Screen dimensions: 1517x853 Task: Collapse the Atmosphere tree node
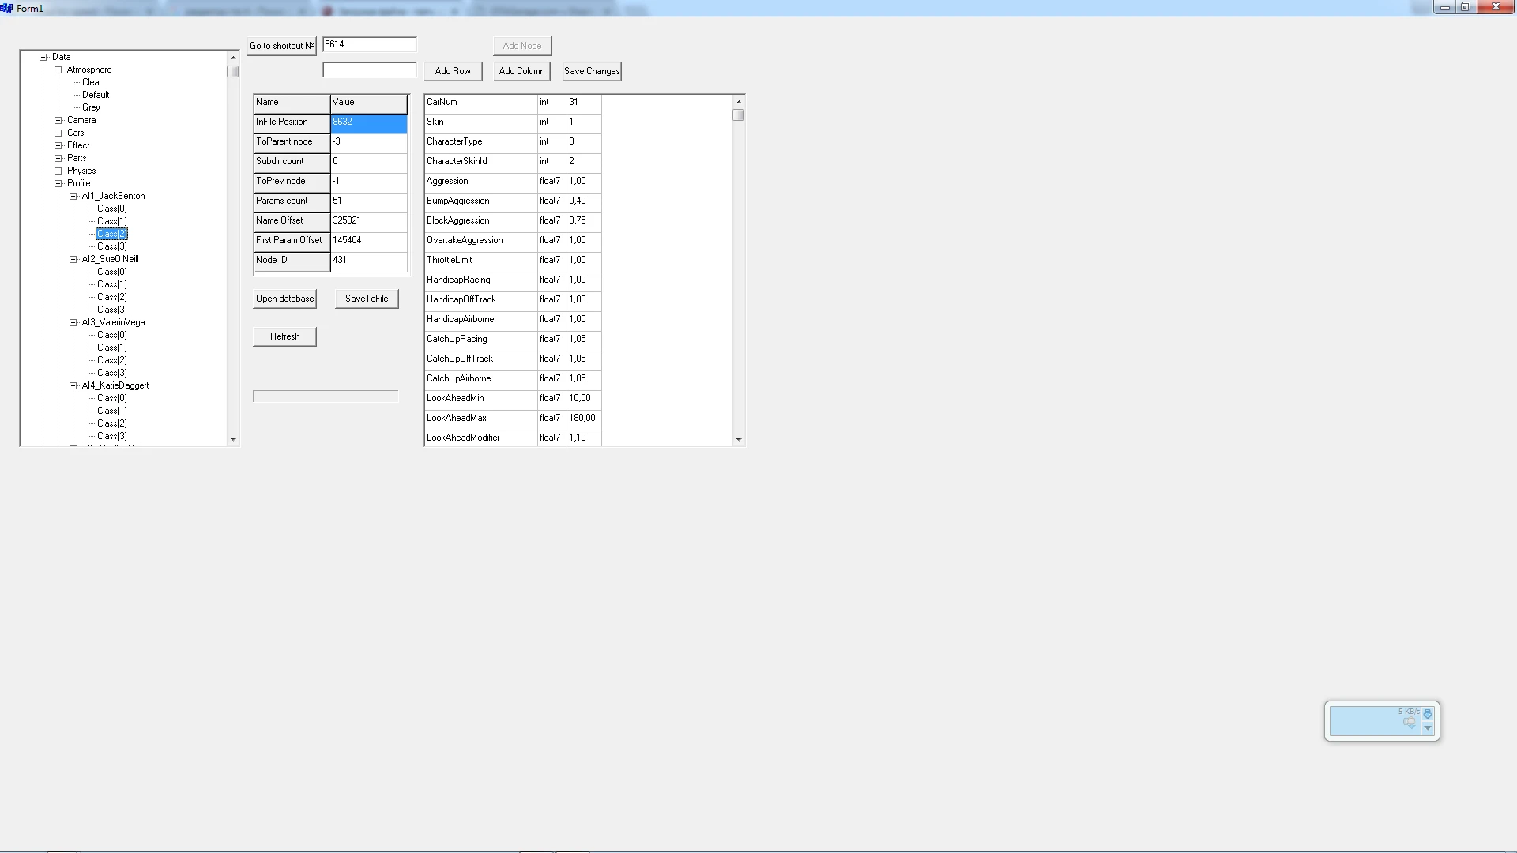[58, 70]
